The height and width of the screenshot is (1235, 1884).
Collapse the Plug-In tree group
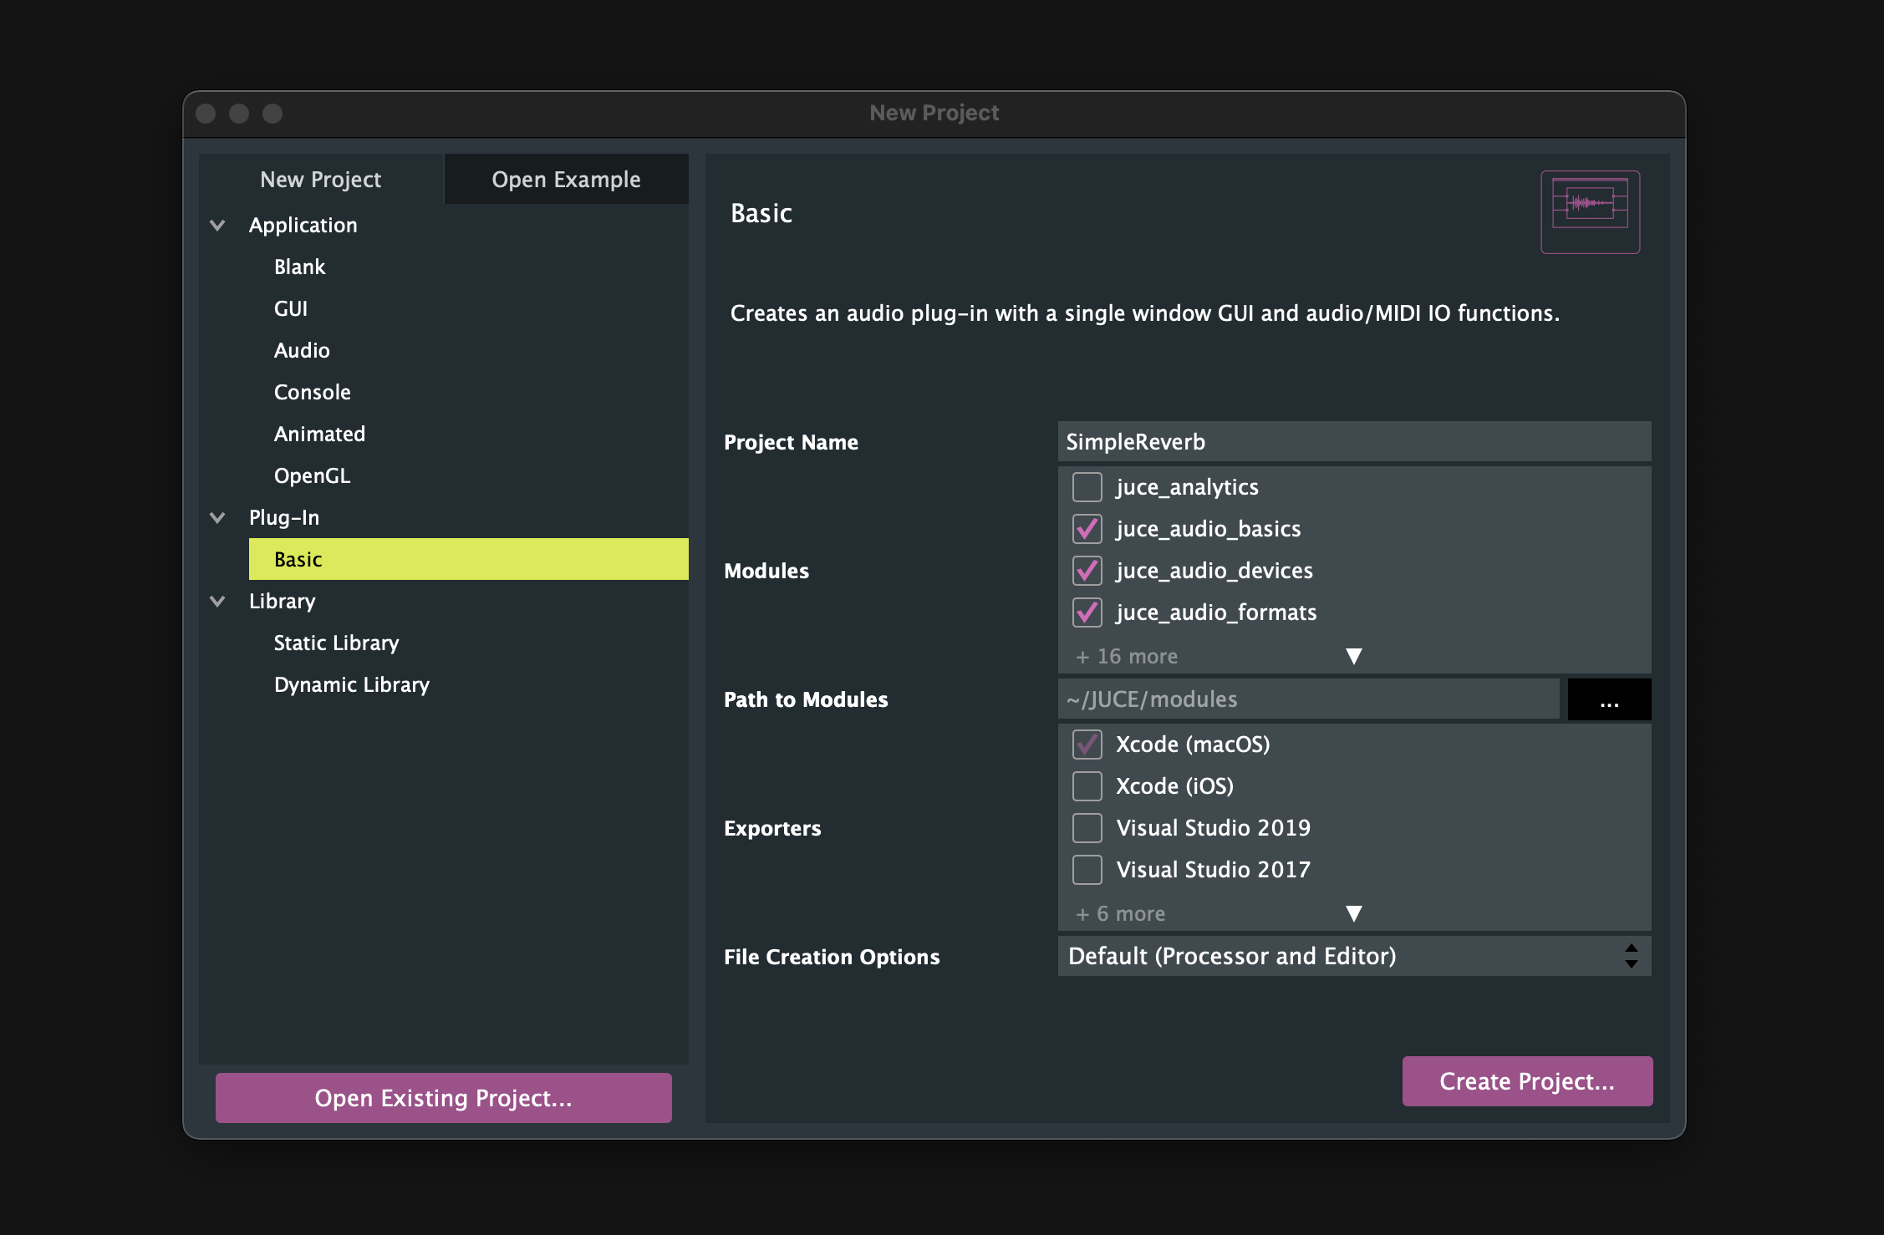point(217,518)
